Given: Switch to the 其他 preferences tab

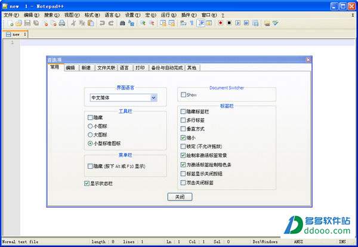Looking at the screenshot, I should (192, 68).
